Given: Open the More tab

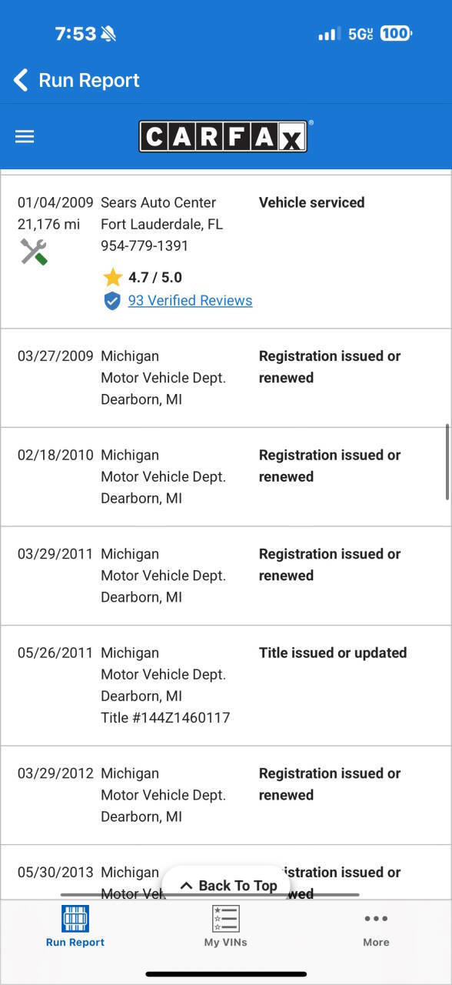Looking at the screenshot, I should tap(376, 927).
